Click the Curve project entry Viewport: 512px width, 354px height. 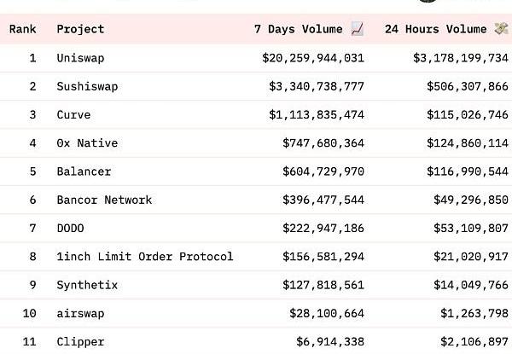(x=73, y=114)
